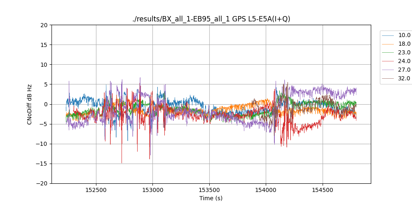Click the brown legend line for 32.0
This screenshot has height=206, width=412.
388,79
